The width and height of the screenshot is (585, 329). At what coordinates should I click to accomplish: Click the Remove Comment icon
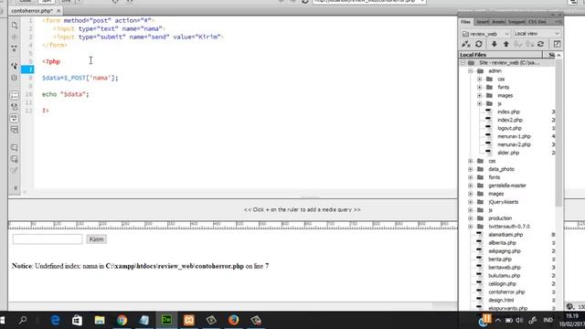click(15, 159)
